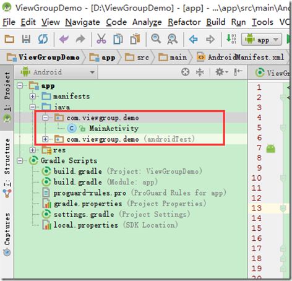Image resolution: width=292 pixels, height=281 pixels.
Task: Click the Cut scissors icon
Action: [101, 39]
